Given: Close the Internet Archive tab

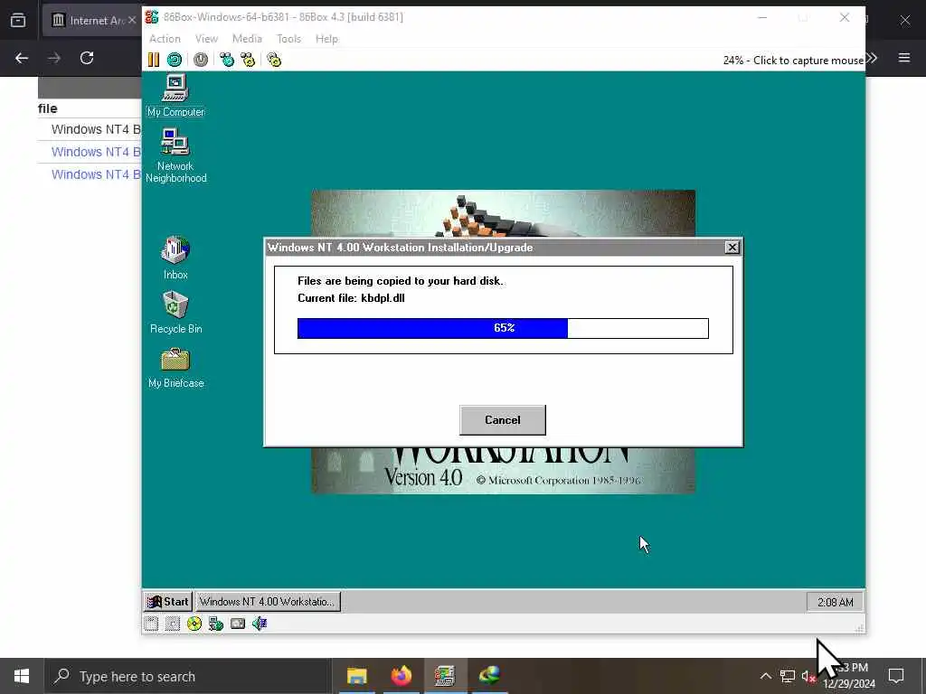Looking at the screenshot, I should pos(132,20).
